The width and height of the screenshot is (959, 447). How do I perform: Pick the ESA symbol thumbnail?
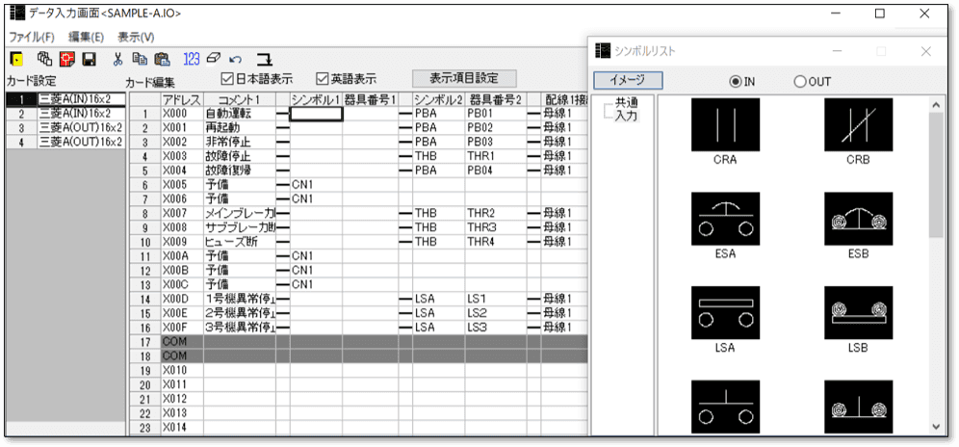[x=725, y=219]
